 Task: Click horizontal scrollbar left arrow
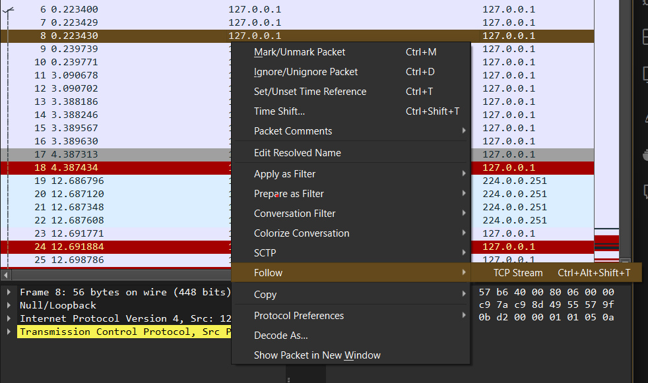pyautogui.click(x=6, y=274)
